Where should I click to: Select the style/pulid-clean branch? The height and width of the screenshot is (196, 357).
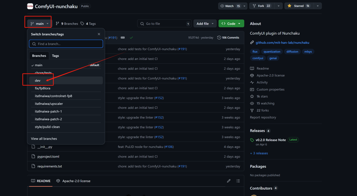tap(66, 127)
